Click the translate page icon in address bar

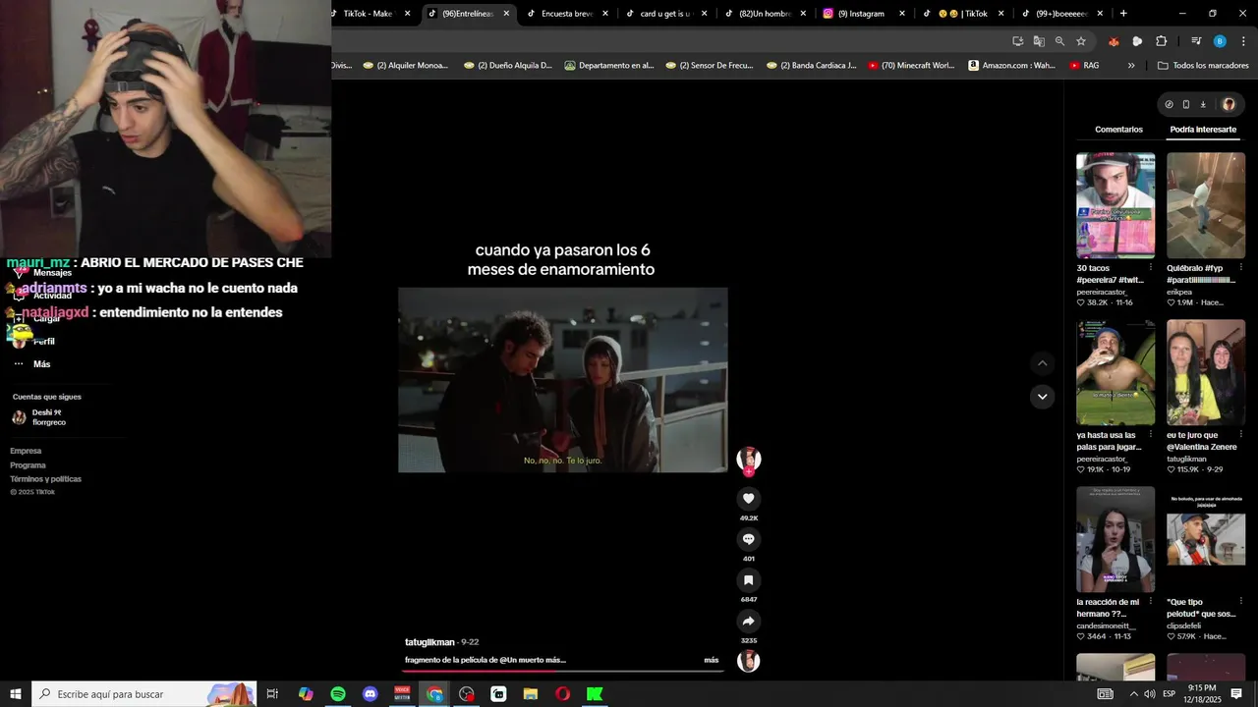[x=1039, y=41]
